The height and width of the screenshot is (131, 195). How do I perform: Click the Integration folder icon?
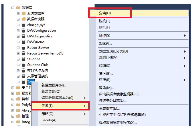click(x=18, y=122)
